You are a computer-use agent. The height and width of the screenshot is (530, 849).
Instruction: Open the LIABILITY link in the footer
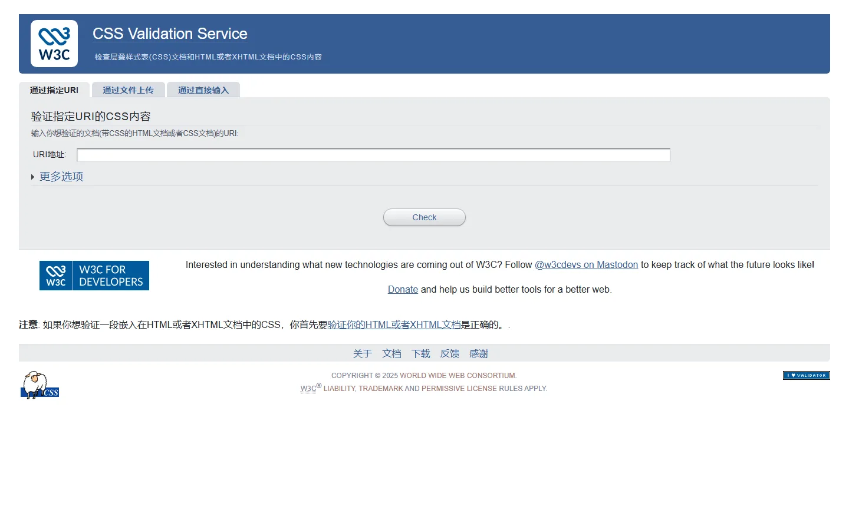(339, 389)
